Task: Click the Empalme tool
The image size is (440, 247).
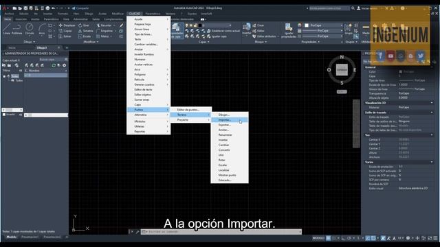Action: pyautogui.click(x=104, y=31)
